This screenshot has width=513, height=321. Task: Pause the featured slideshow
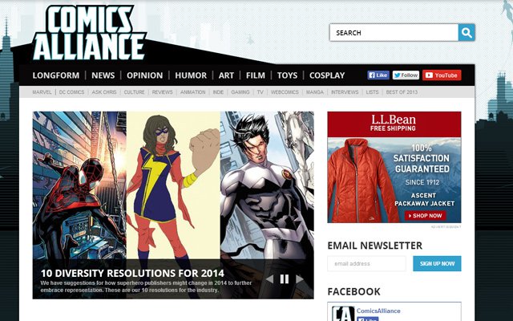coord(285,279)
